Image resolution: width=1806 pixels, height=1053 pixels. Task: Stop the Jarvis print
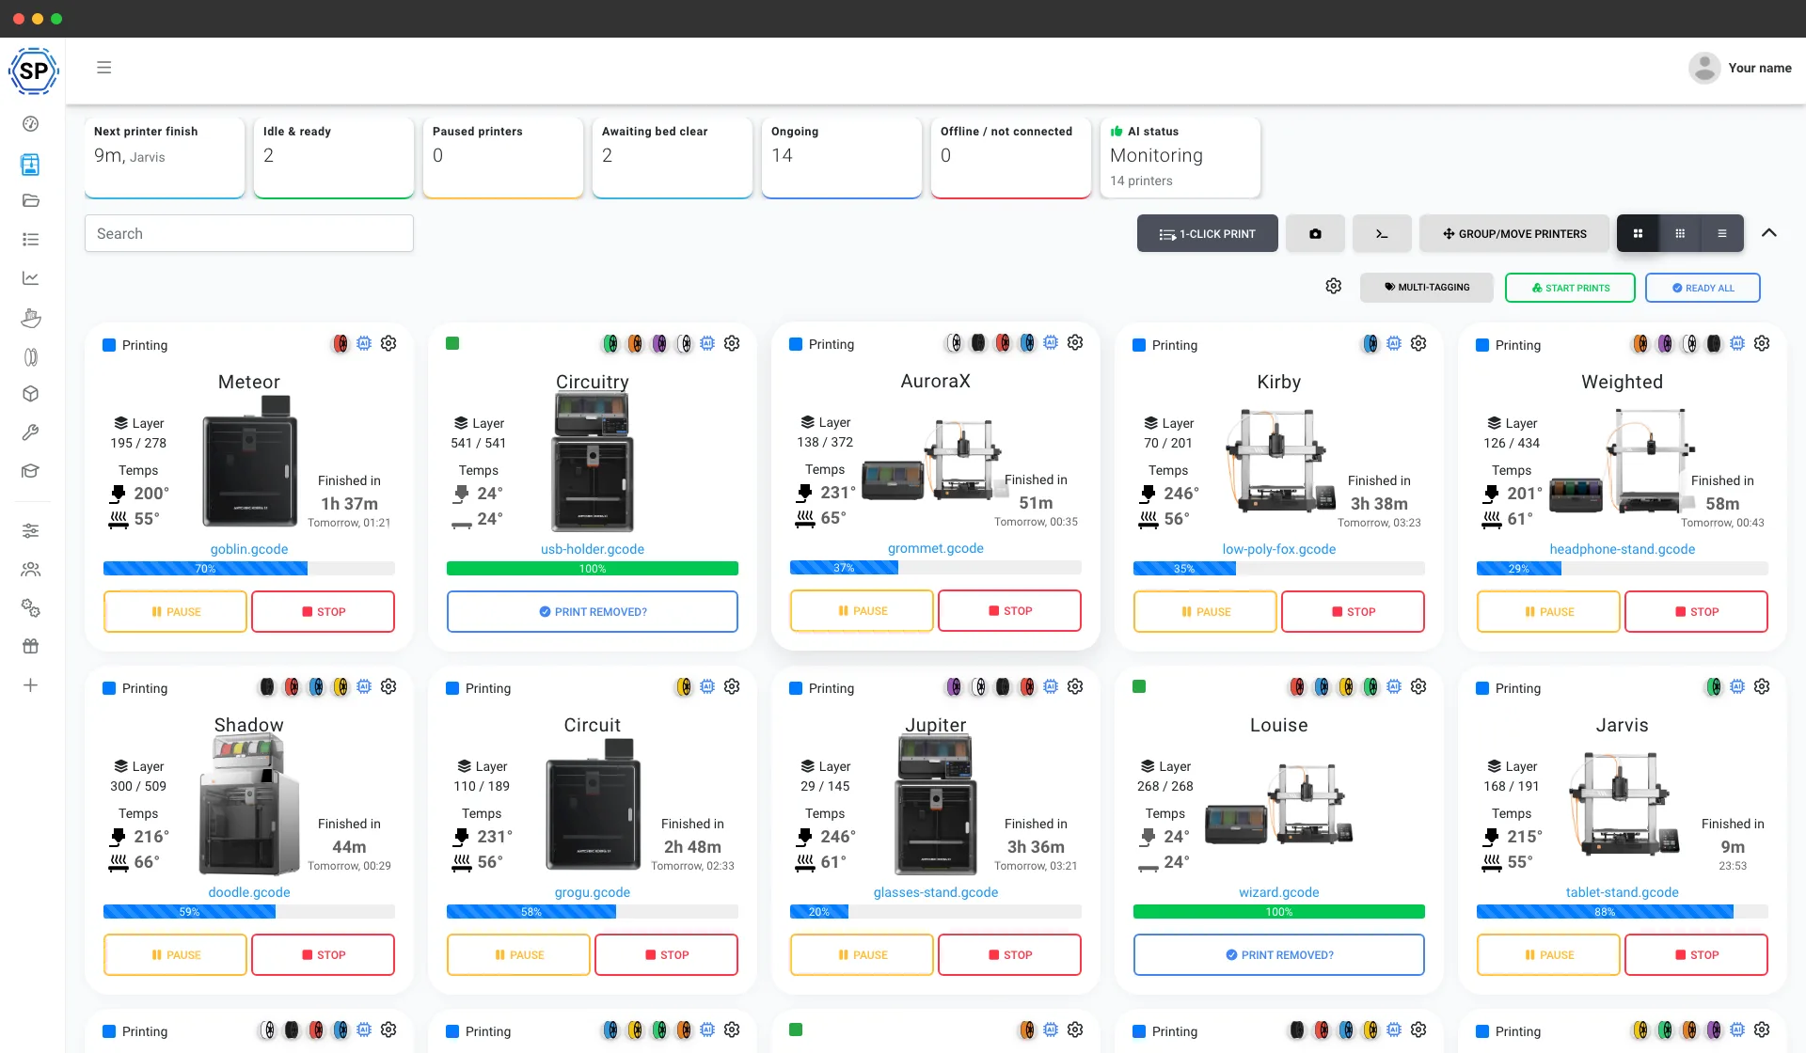click(1696, 954)
